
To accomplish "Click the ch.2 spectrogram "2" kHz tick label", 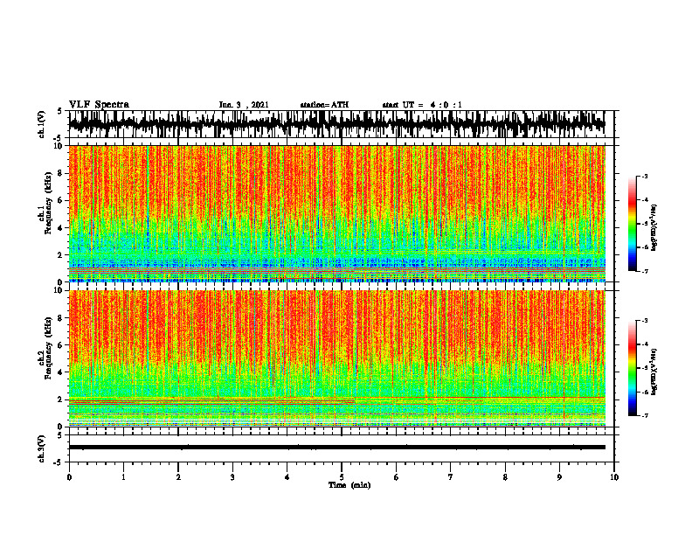I will [61, 400].
